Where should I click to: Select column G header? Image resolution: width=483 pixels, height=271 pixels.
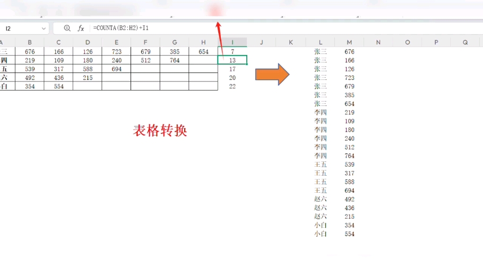[174, 42]
